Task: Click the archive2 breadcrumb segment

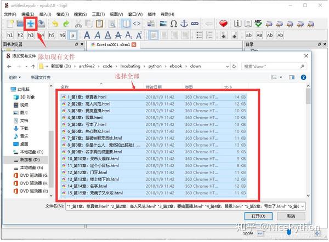Action: (x=87, y=66)
